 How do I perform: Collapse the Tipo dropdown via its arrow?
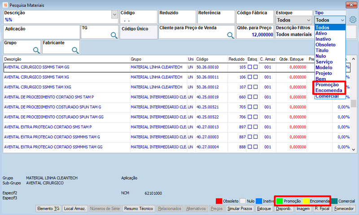342,20
